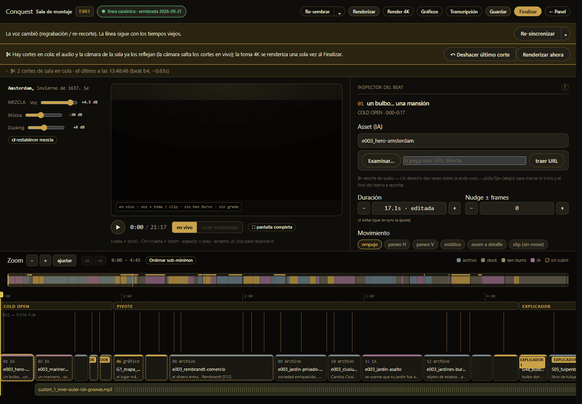This screenshot has height=404, width=582.
Task: Open Re-sembrar dropdown arrow
Action: coord(339,12)
